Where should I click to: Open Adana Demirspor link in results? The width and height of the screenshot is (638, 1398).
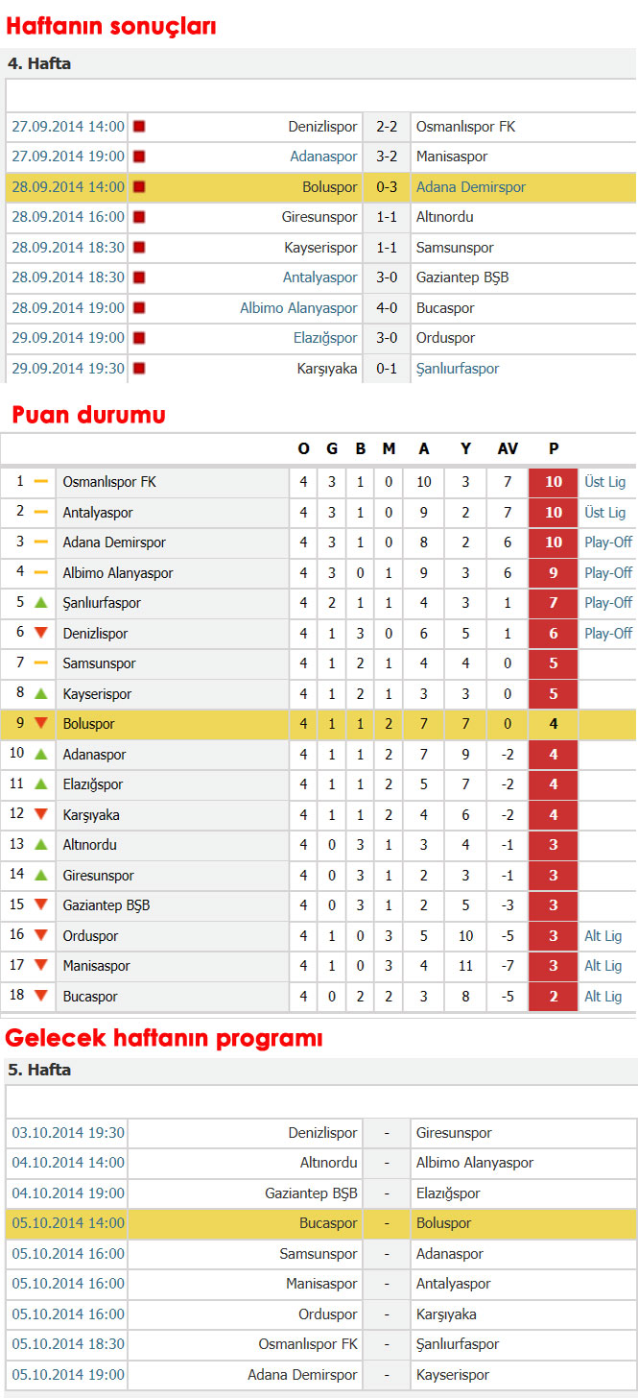(471, 187)
